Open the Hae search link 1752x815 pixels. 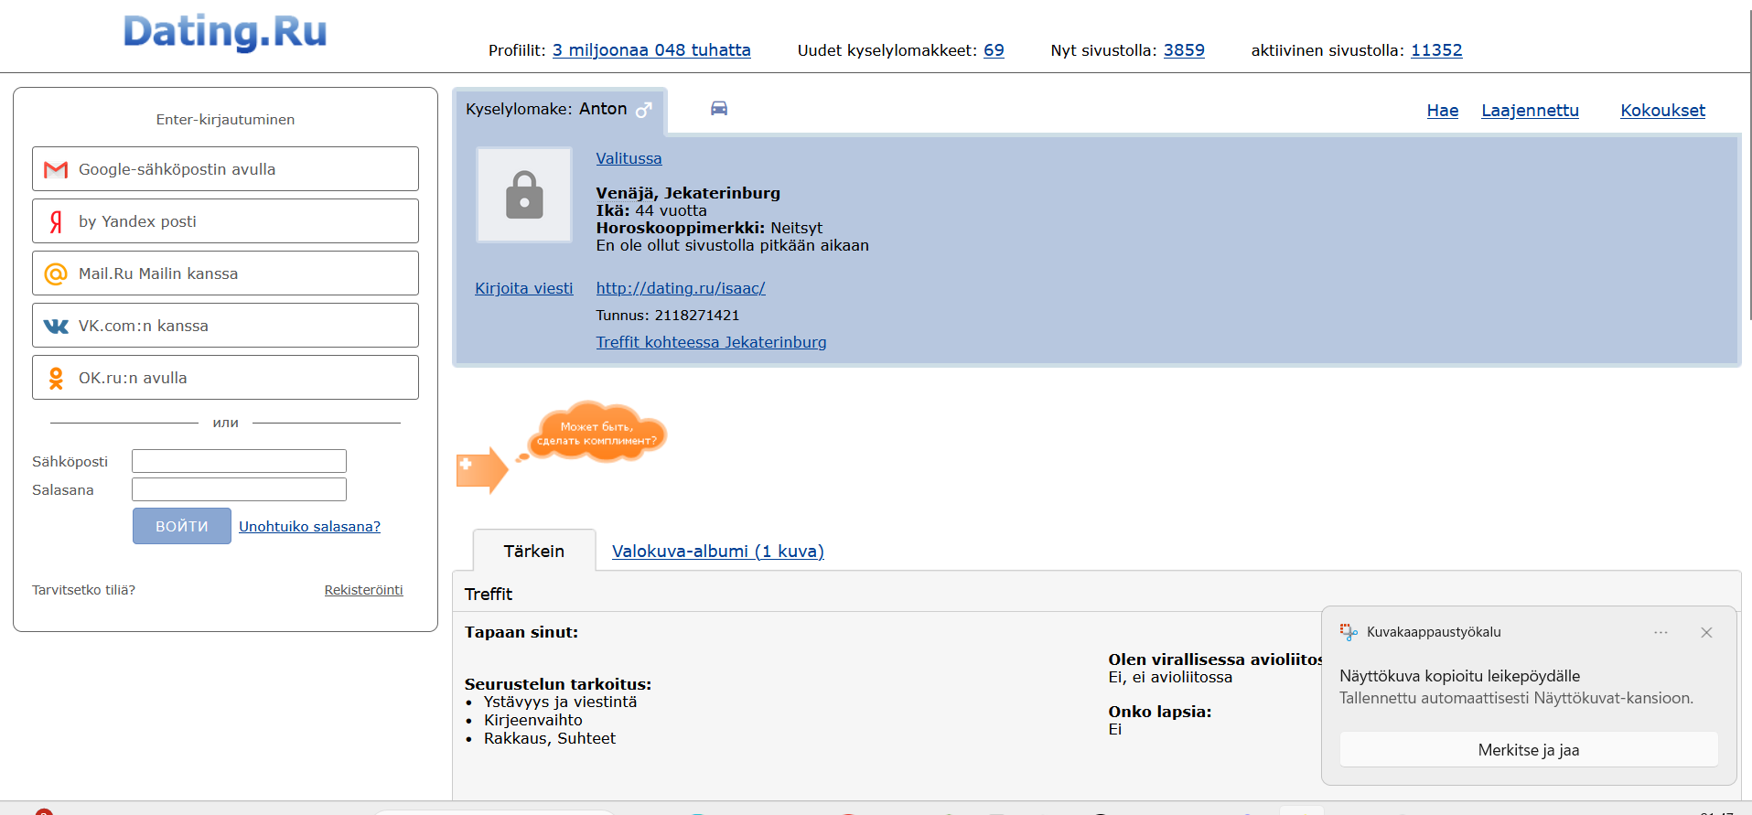coord(1443,111)
